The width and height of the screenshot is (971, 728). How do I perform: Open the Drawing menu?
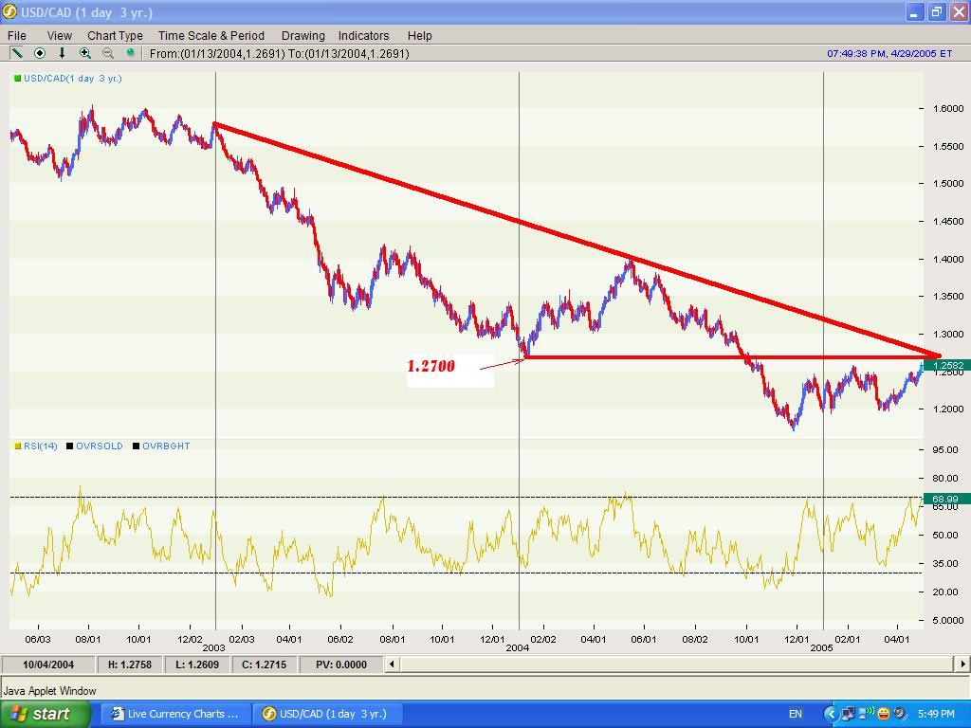tap(302, 36)
